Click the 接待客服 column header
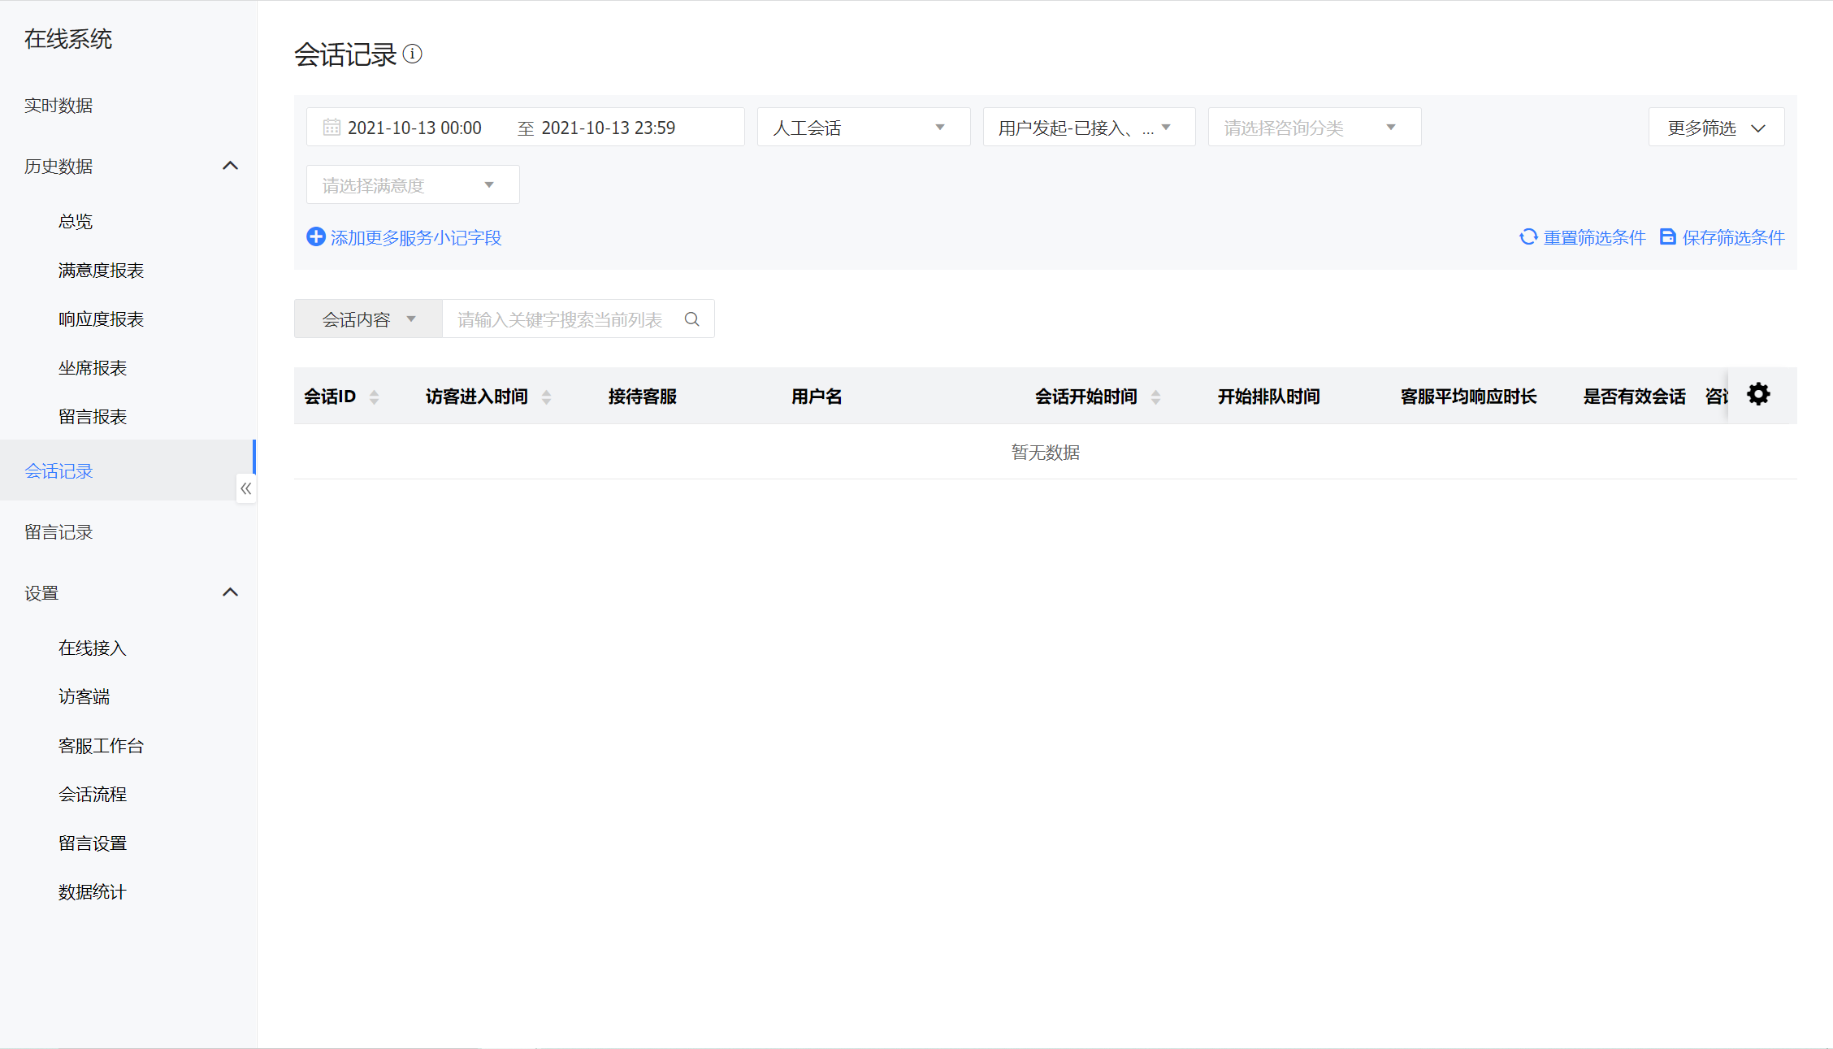The height and width of the screenshot is (1049, 1833). [x=642, y=397]
